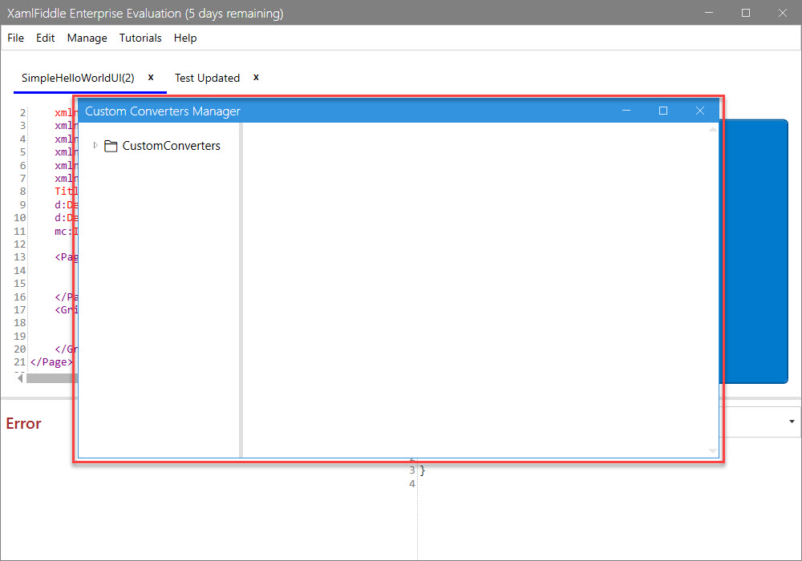Open the Edit menu

[x=46, y=38]
